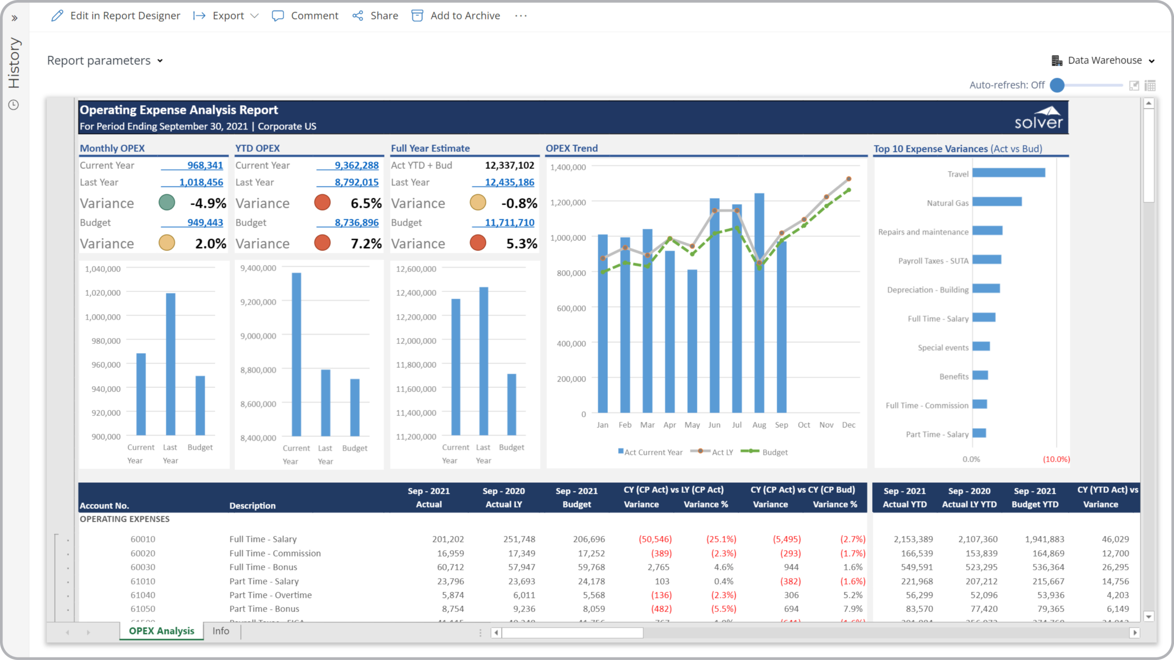The width and height of the screenshot is (1174, 660).
Task: Click the YTD OPEX Budget 8,736,896 link
Action: (x=356, y=223)
